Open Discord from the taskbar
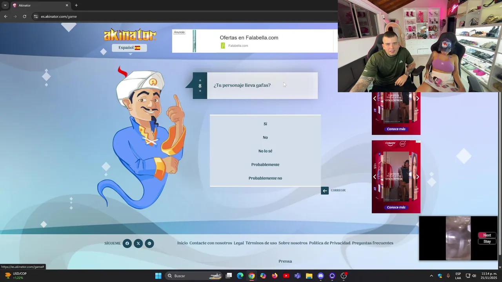The height and width of the screenshot is (282, 502). [x=320, y=276]
